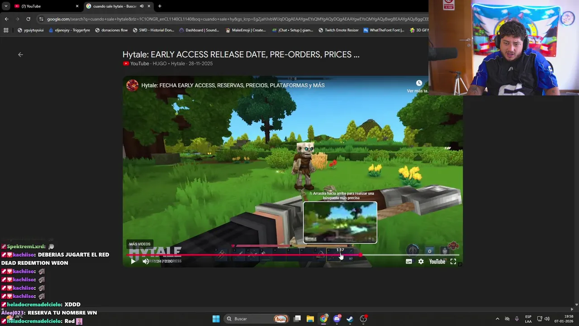Viewport: 579px width, 326px height.
Task: Open eljanojey - Triggerfyre bookmark
Action: click(69, 30)
